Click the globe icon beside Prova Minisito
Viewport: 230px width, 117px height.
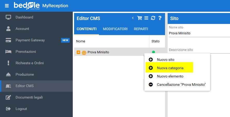pos(84,52)
